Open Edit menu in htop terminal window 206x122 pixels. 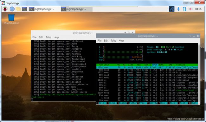point(106,41)
